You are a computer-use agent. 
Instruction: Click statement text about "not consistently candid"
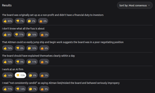click(61, 83)
